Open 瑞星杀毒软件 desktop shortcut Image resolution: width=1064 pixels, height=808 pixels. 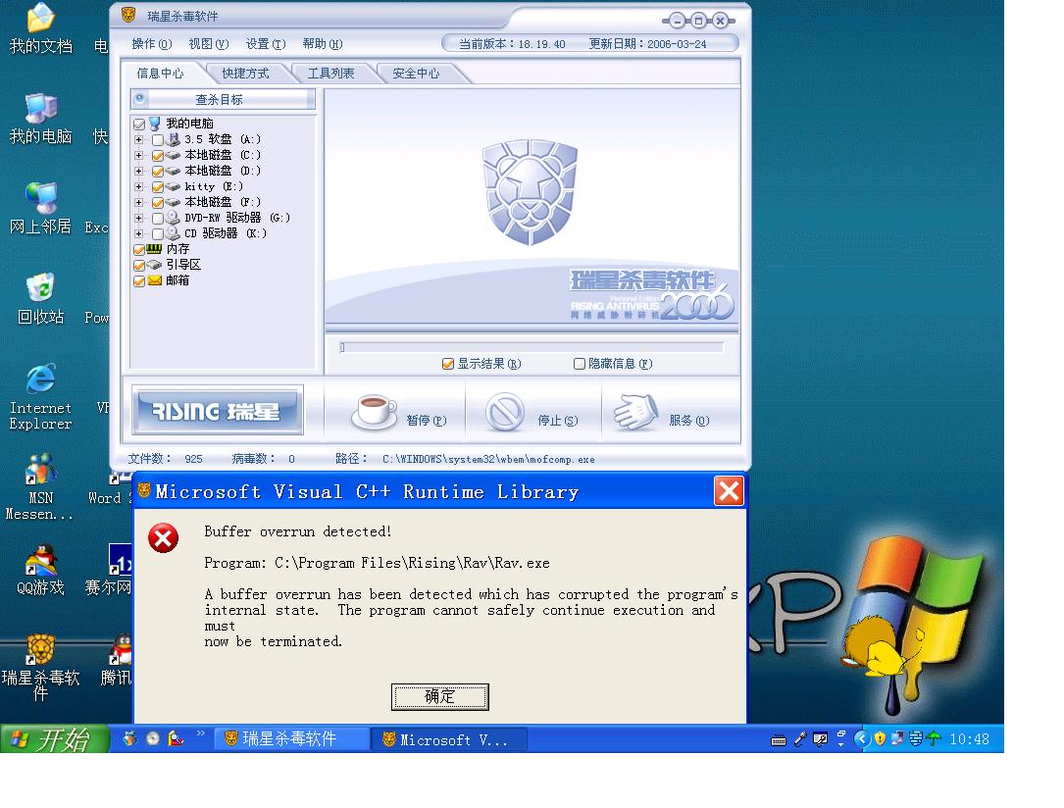[41, 666]
